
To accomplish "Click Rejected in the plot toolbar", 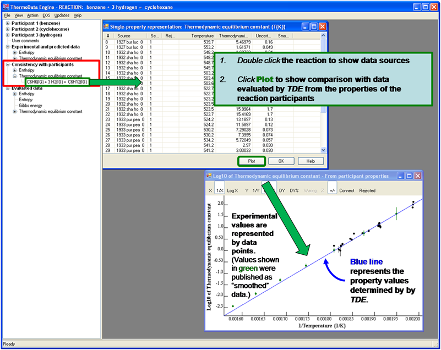I will 367,190.
